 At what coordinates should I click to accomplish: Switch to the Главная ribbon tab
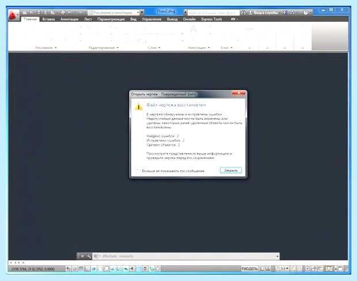pyautogui.click(x=31, y=19)
